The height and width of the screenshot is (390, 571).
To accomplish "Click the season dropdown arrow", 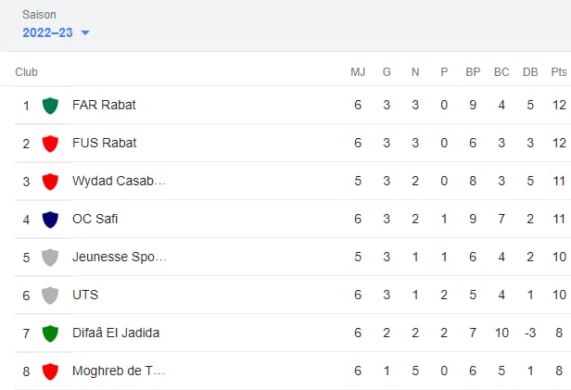I will 85,33.
